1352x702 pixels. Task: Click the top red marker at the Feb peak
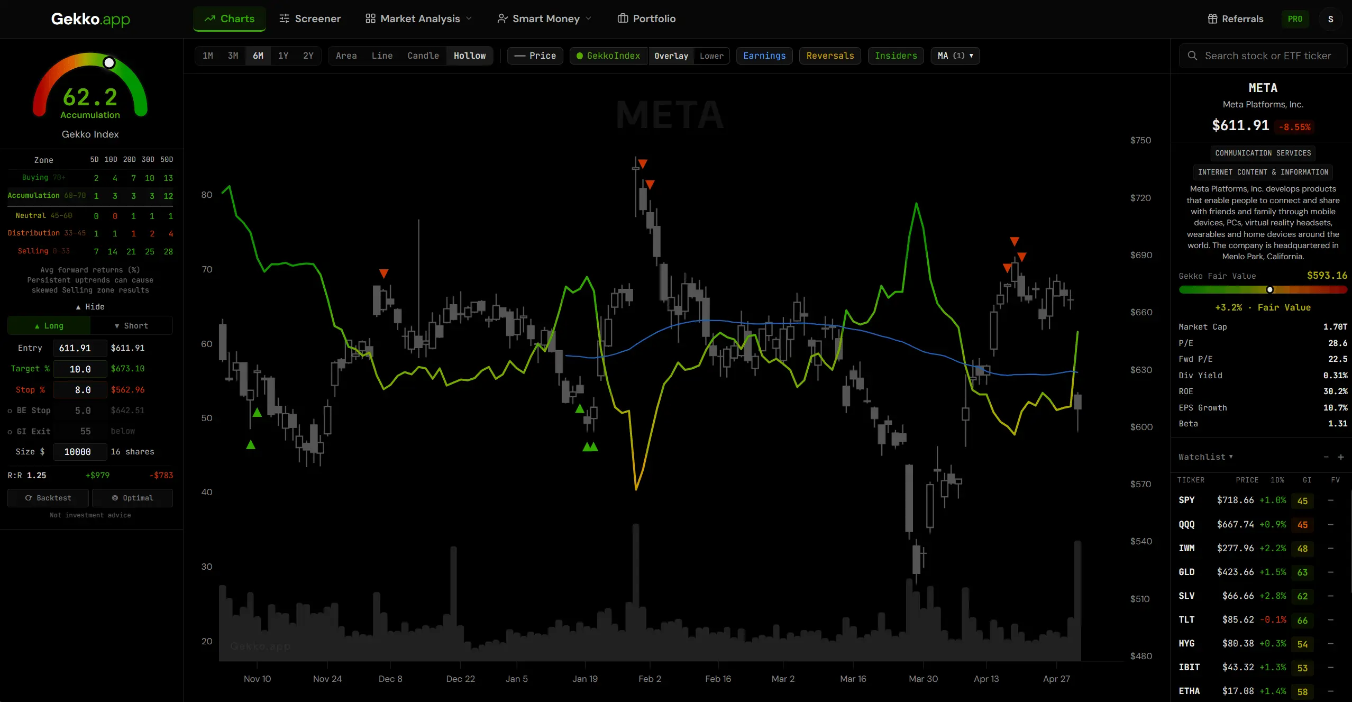tap(643, 164)
